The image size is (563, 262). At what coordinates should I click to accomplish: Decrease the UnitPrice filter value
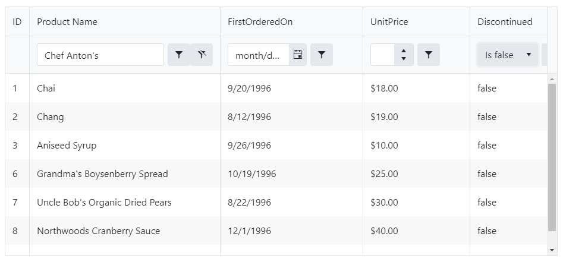pos(404,59)
